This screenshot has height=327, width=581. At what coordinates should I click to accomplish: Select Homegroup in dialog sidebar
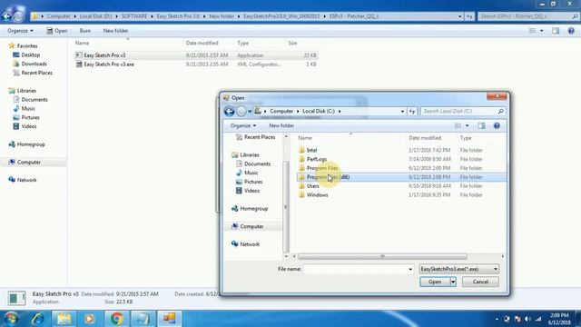click(x=250, y=209)
